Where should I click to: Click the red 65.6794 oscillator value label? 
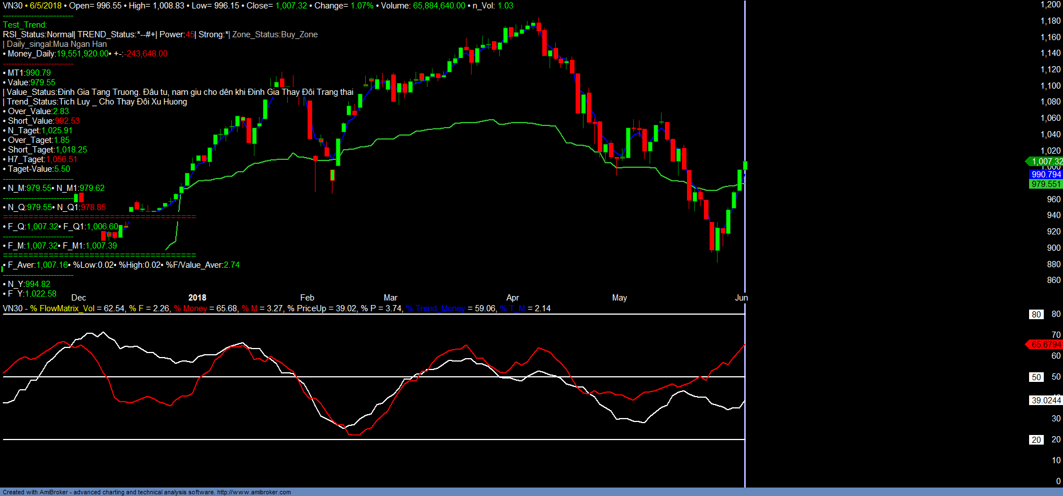(x=1046, y=345)
